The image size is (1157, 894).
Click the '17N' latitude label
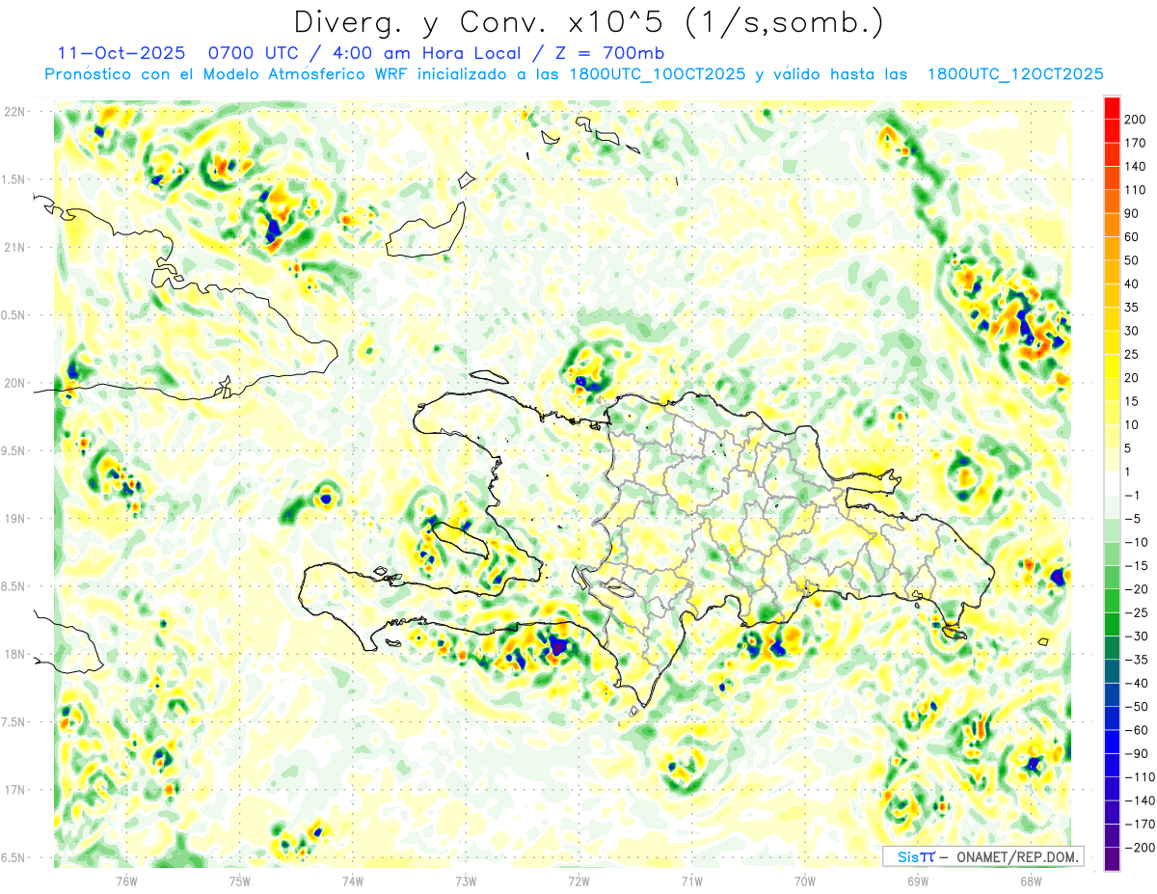pyautogui.click(x=14, y=790)
